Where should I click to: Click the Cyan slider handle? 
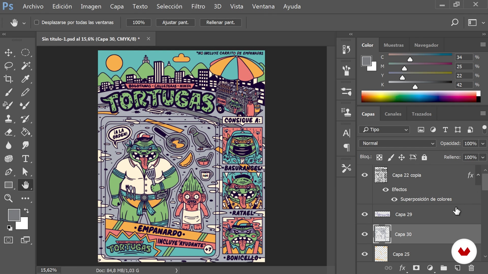(x=410, y=59)
